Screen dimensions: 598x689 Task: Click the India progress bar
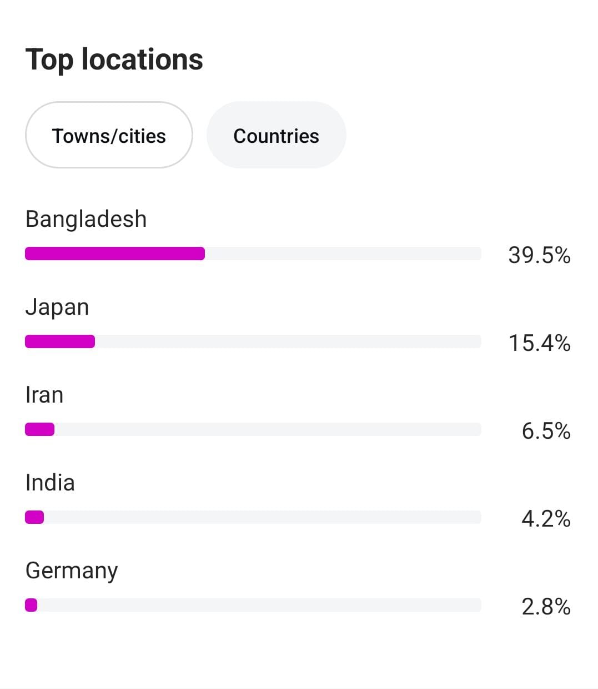[x=253, y=517]
